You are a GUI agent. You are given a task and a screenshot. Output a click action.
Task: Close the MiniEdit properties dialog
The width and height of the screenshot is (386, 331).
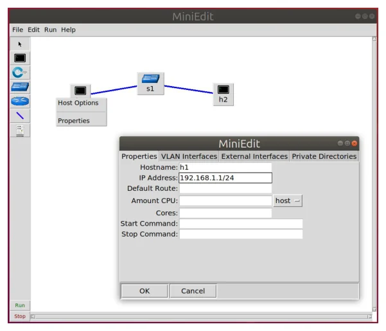355,143
